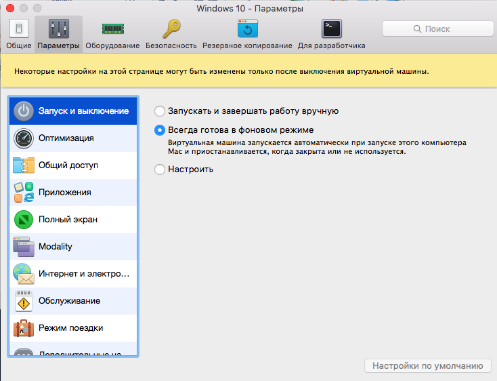The height and width of the screenshot is (381, 497).
Task: Switch to Безопасность tab label
Action: 171,45
